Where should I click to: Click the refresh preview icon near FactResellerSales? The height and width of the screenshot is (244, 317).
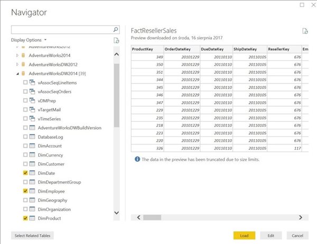coord(305,31)
